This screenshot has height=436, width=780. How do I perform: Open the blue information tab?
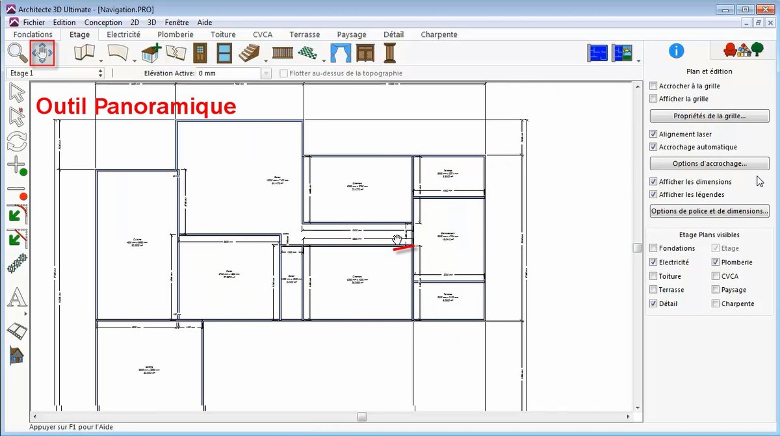tap(677, 51)
